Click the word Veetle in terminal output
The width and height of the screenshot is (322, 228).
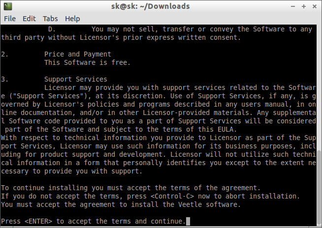click(190, 204)
